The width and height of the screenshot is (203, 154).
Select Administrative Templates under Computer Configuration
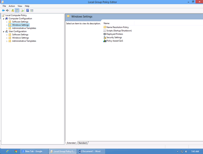24,28
